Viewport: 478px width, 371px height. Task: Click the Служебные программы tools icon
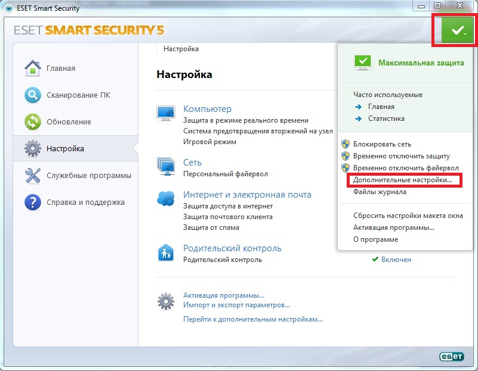point(33,176)
